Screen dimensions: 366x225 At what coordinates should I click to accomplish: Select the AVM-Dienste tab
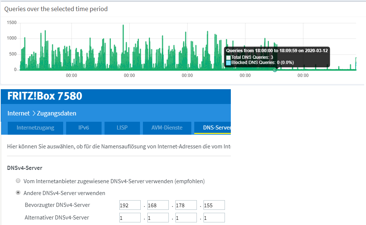pyautogui.click(x=167, y=128)
